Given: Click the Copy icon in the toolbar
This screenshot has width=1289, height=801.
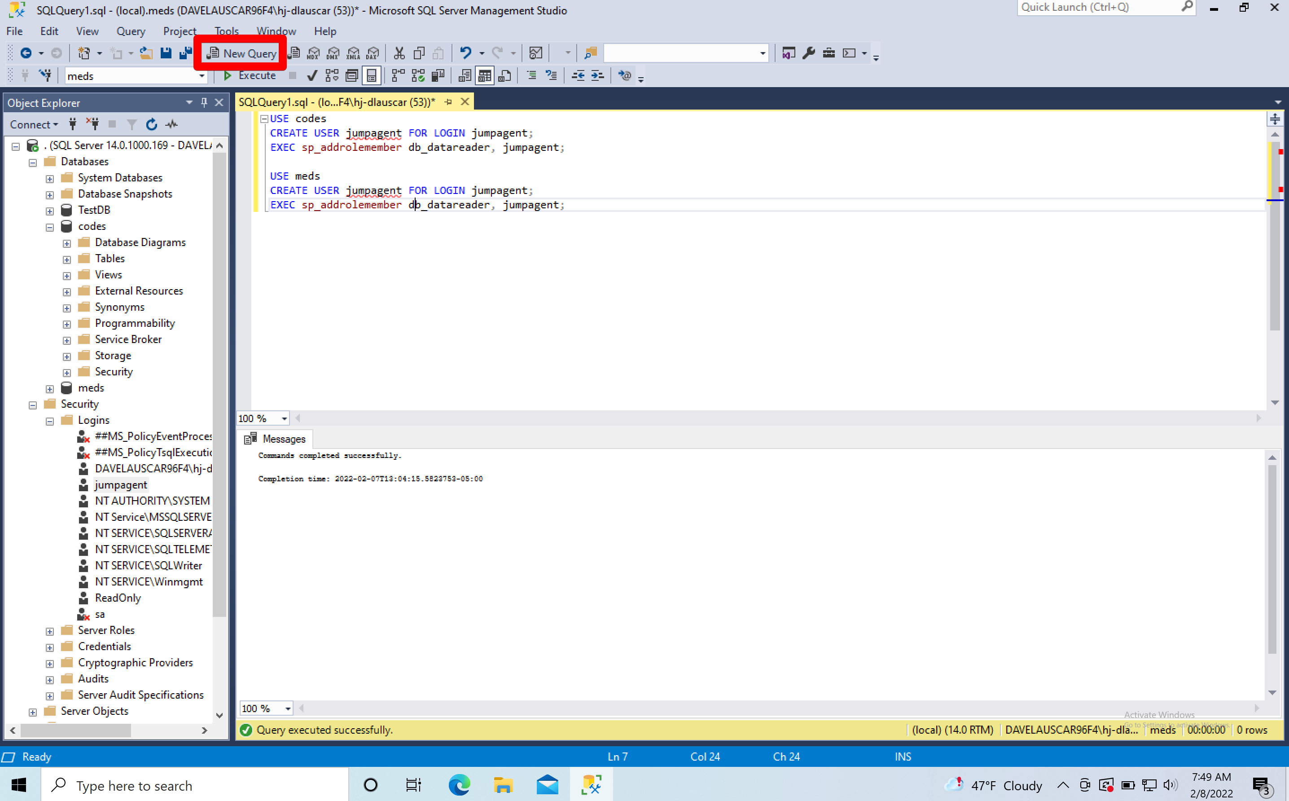Looking at the screenshot, I should pyautogui.click(x=419, y=53).
